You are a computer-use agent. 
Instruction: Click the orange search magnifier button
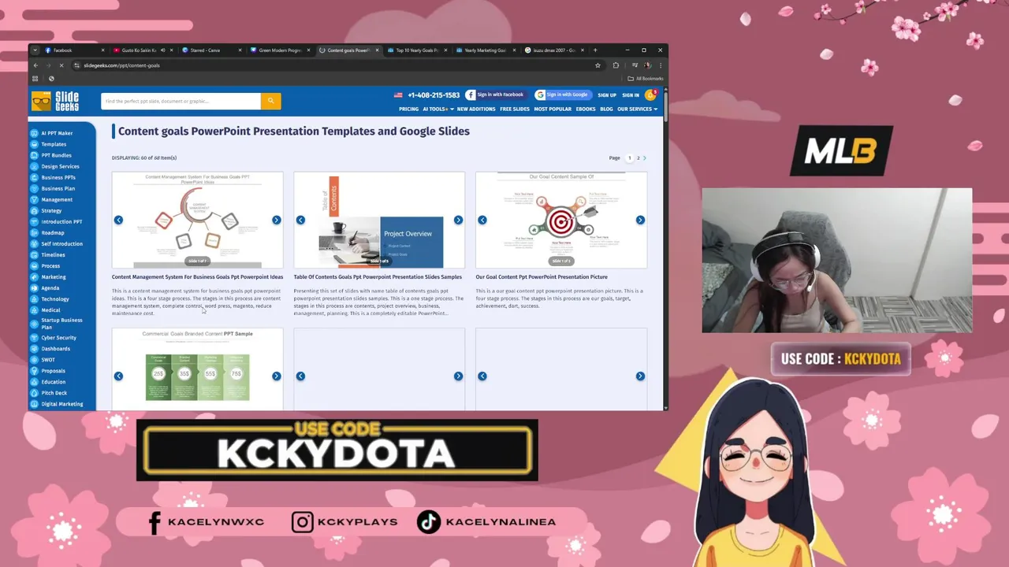(x=270, y=101)
